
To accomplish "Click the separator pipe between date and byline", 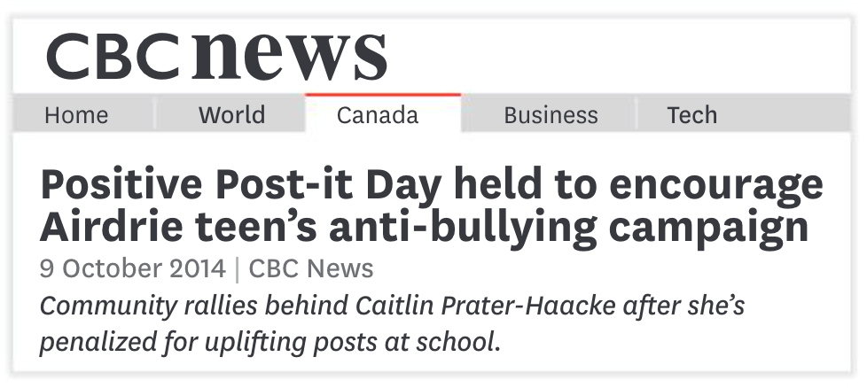I will coord(238,269).
